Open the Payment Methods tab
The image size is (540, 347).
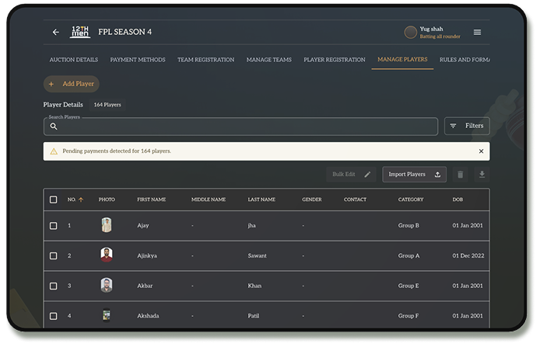click(x=137, y=60)
